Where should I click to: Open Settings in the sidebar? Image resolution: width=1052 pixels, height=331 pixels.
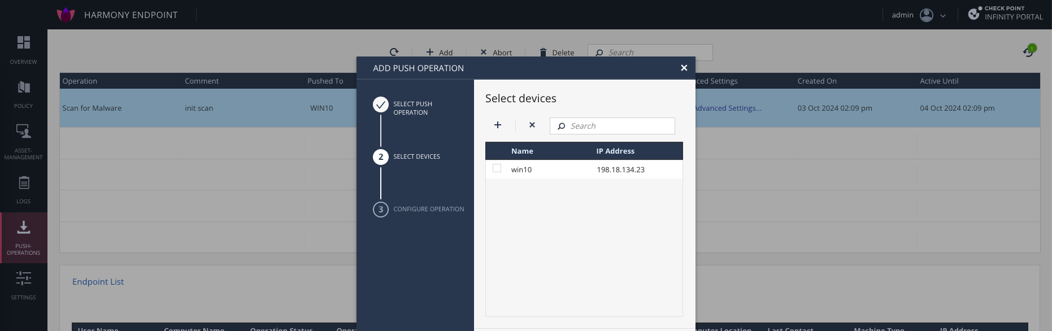(23, 285)
